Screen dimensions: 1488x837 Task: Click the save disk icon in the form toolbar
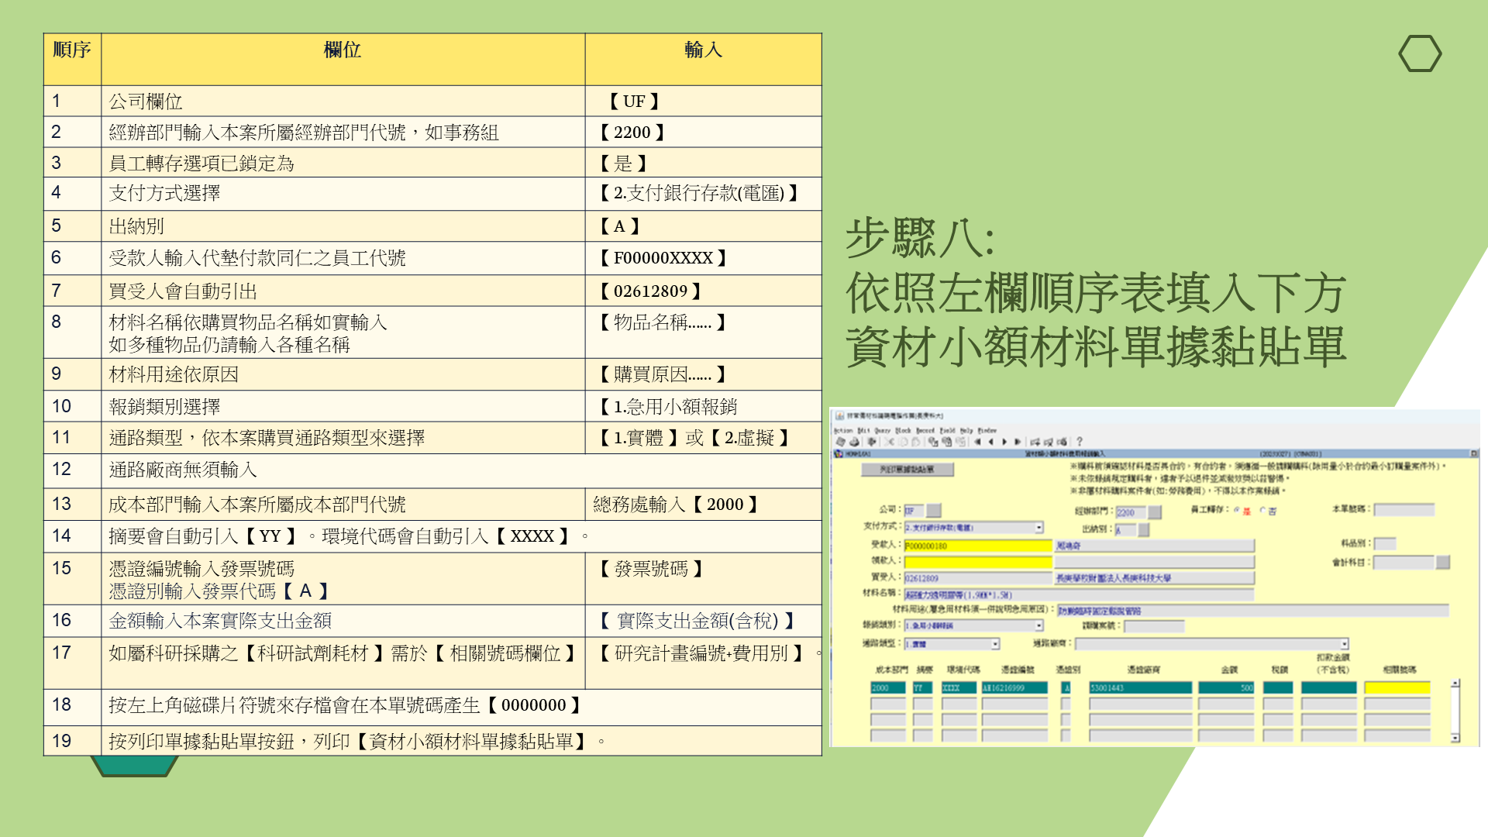[841, 442]
